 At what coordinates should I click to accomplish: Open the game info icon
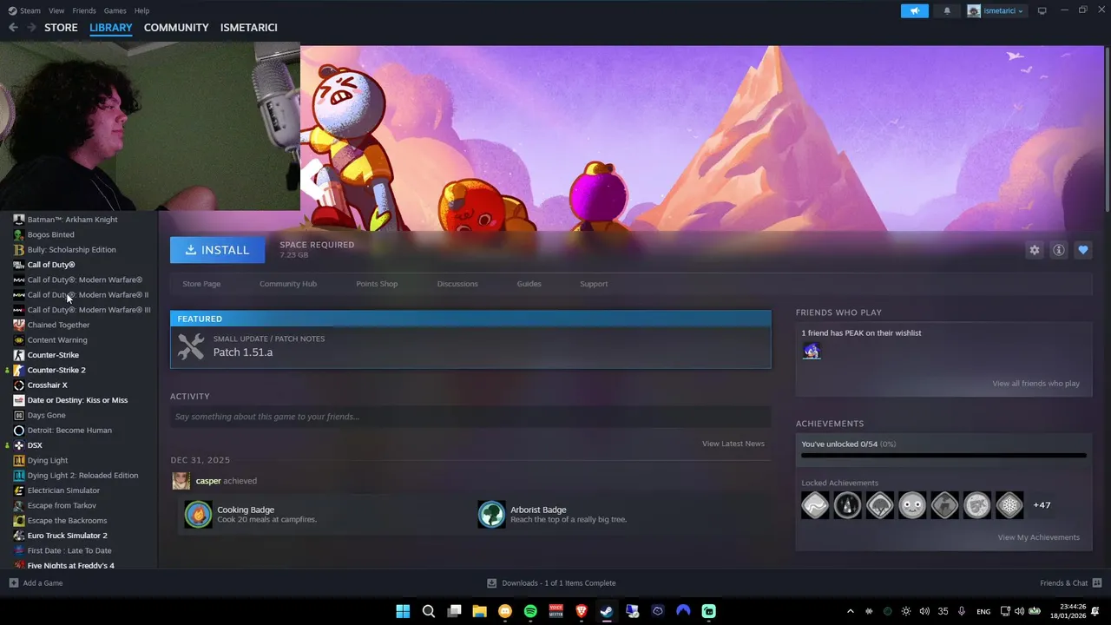[1058, 250]
